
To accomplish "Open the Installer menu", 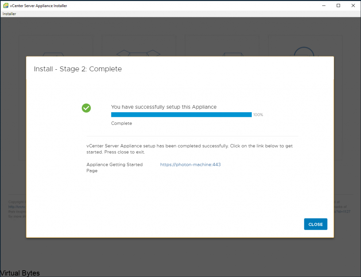I will pyautogui.click(x=9, y=14).
